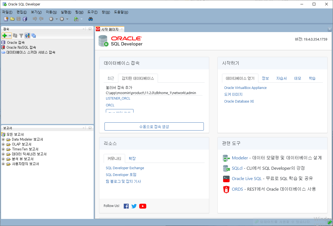Select the Oracle 접속 node
Image resolution: width=333 pixels, height=226 pixels.
(x=16, y=42)
